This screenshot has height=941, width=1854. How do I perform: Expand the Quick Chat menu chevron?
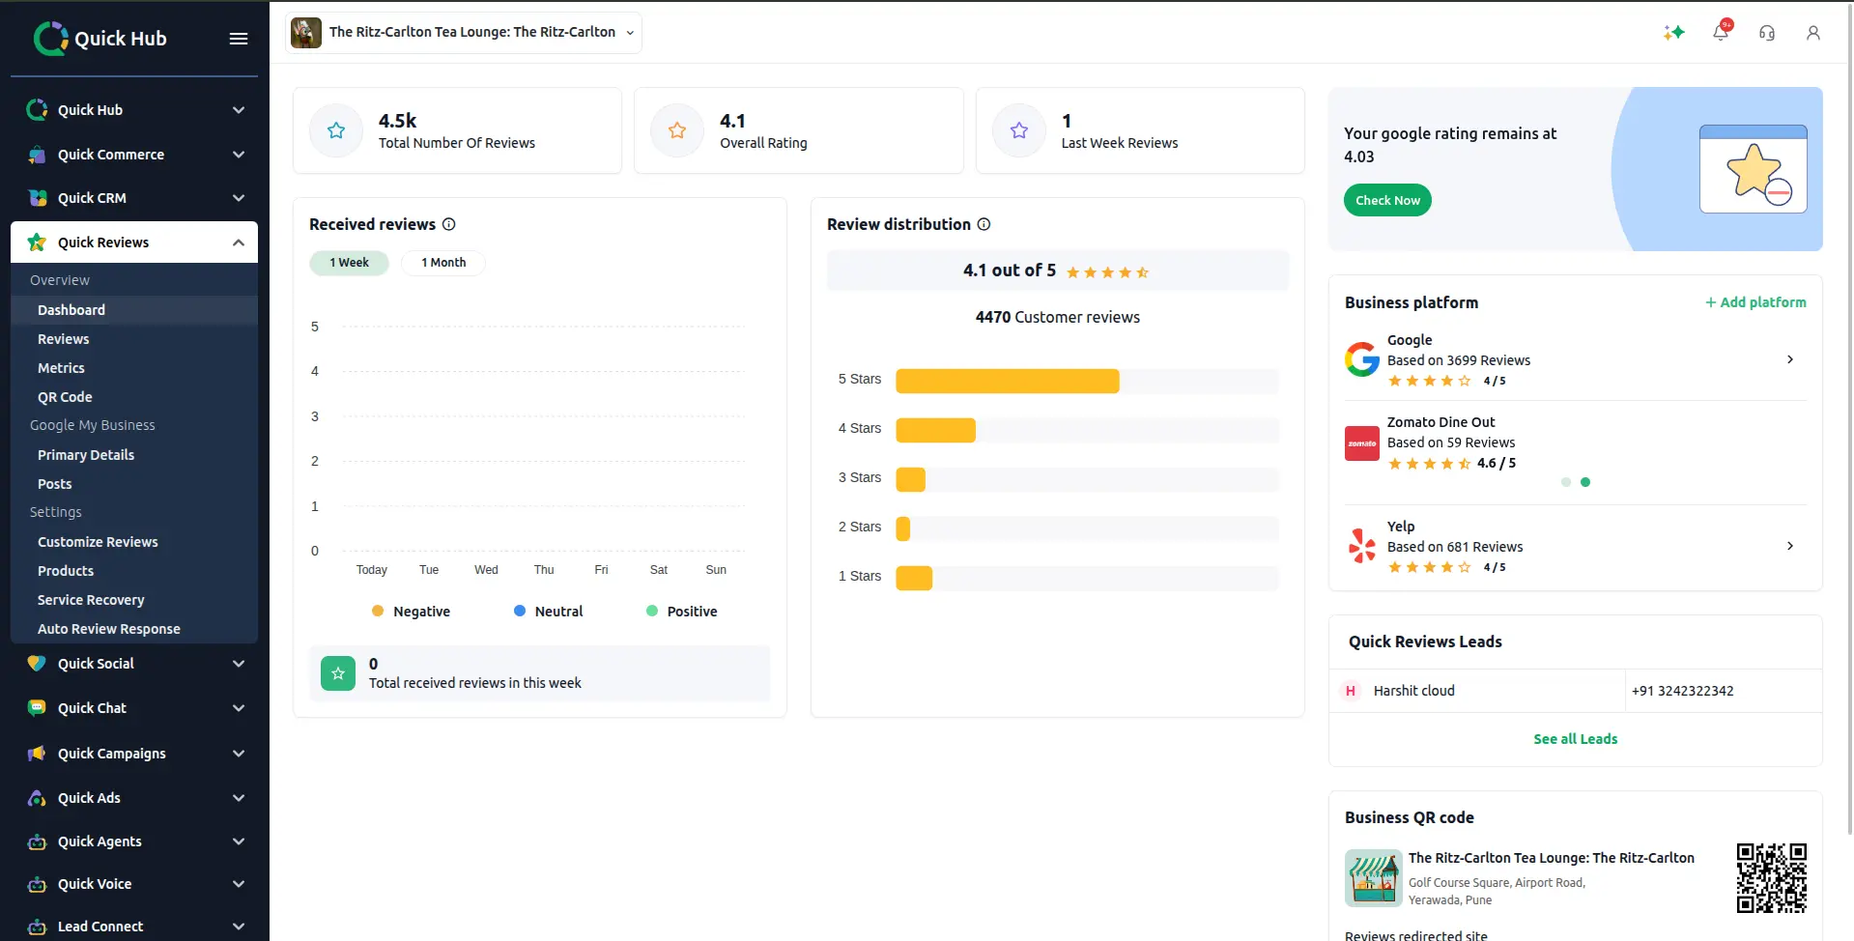click(239, 708)
